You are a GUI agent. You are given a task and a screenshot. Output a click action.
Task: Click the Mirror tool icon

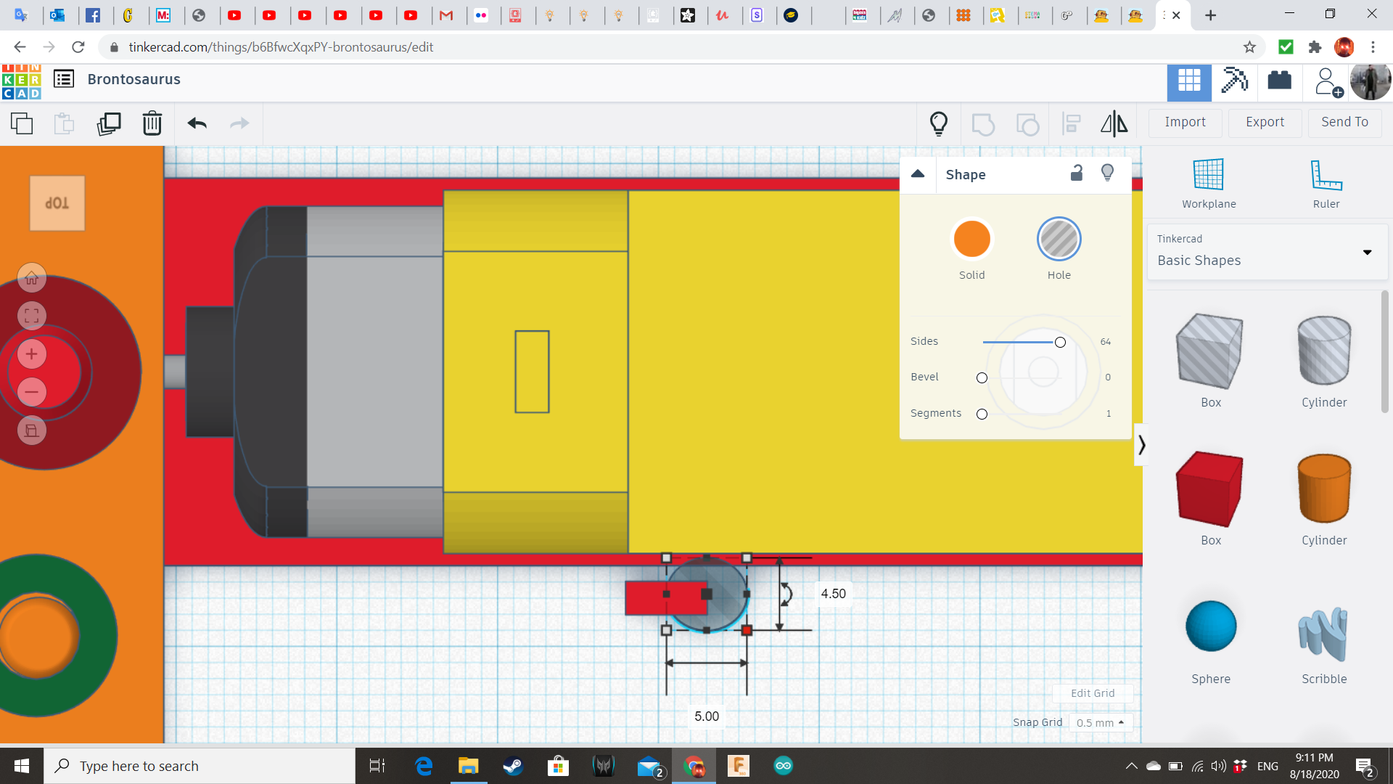(x=1114, y=123)
